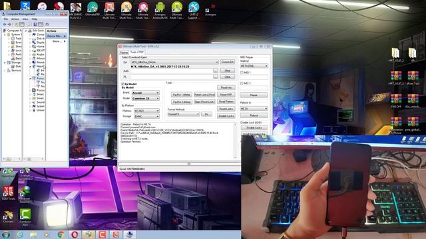Click the Do button beside Format Methods

point(206,114)
